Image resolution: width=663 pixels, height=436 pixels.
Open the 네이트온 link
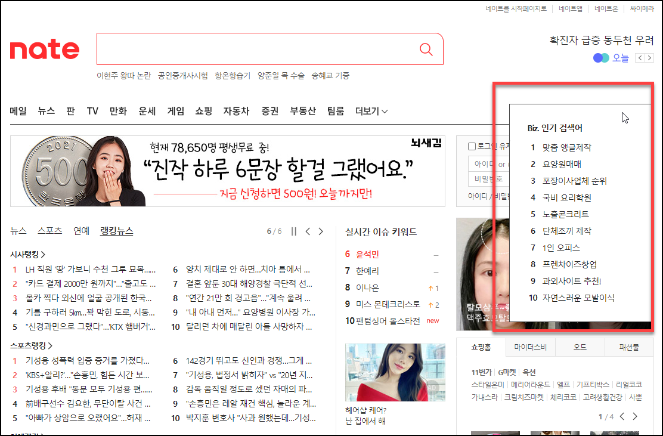click(x=606, y=8)
